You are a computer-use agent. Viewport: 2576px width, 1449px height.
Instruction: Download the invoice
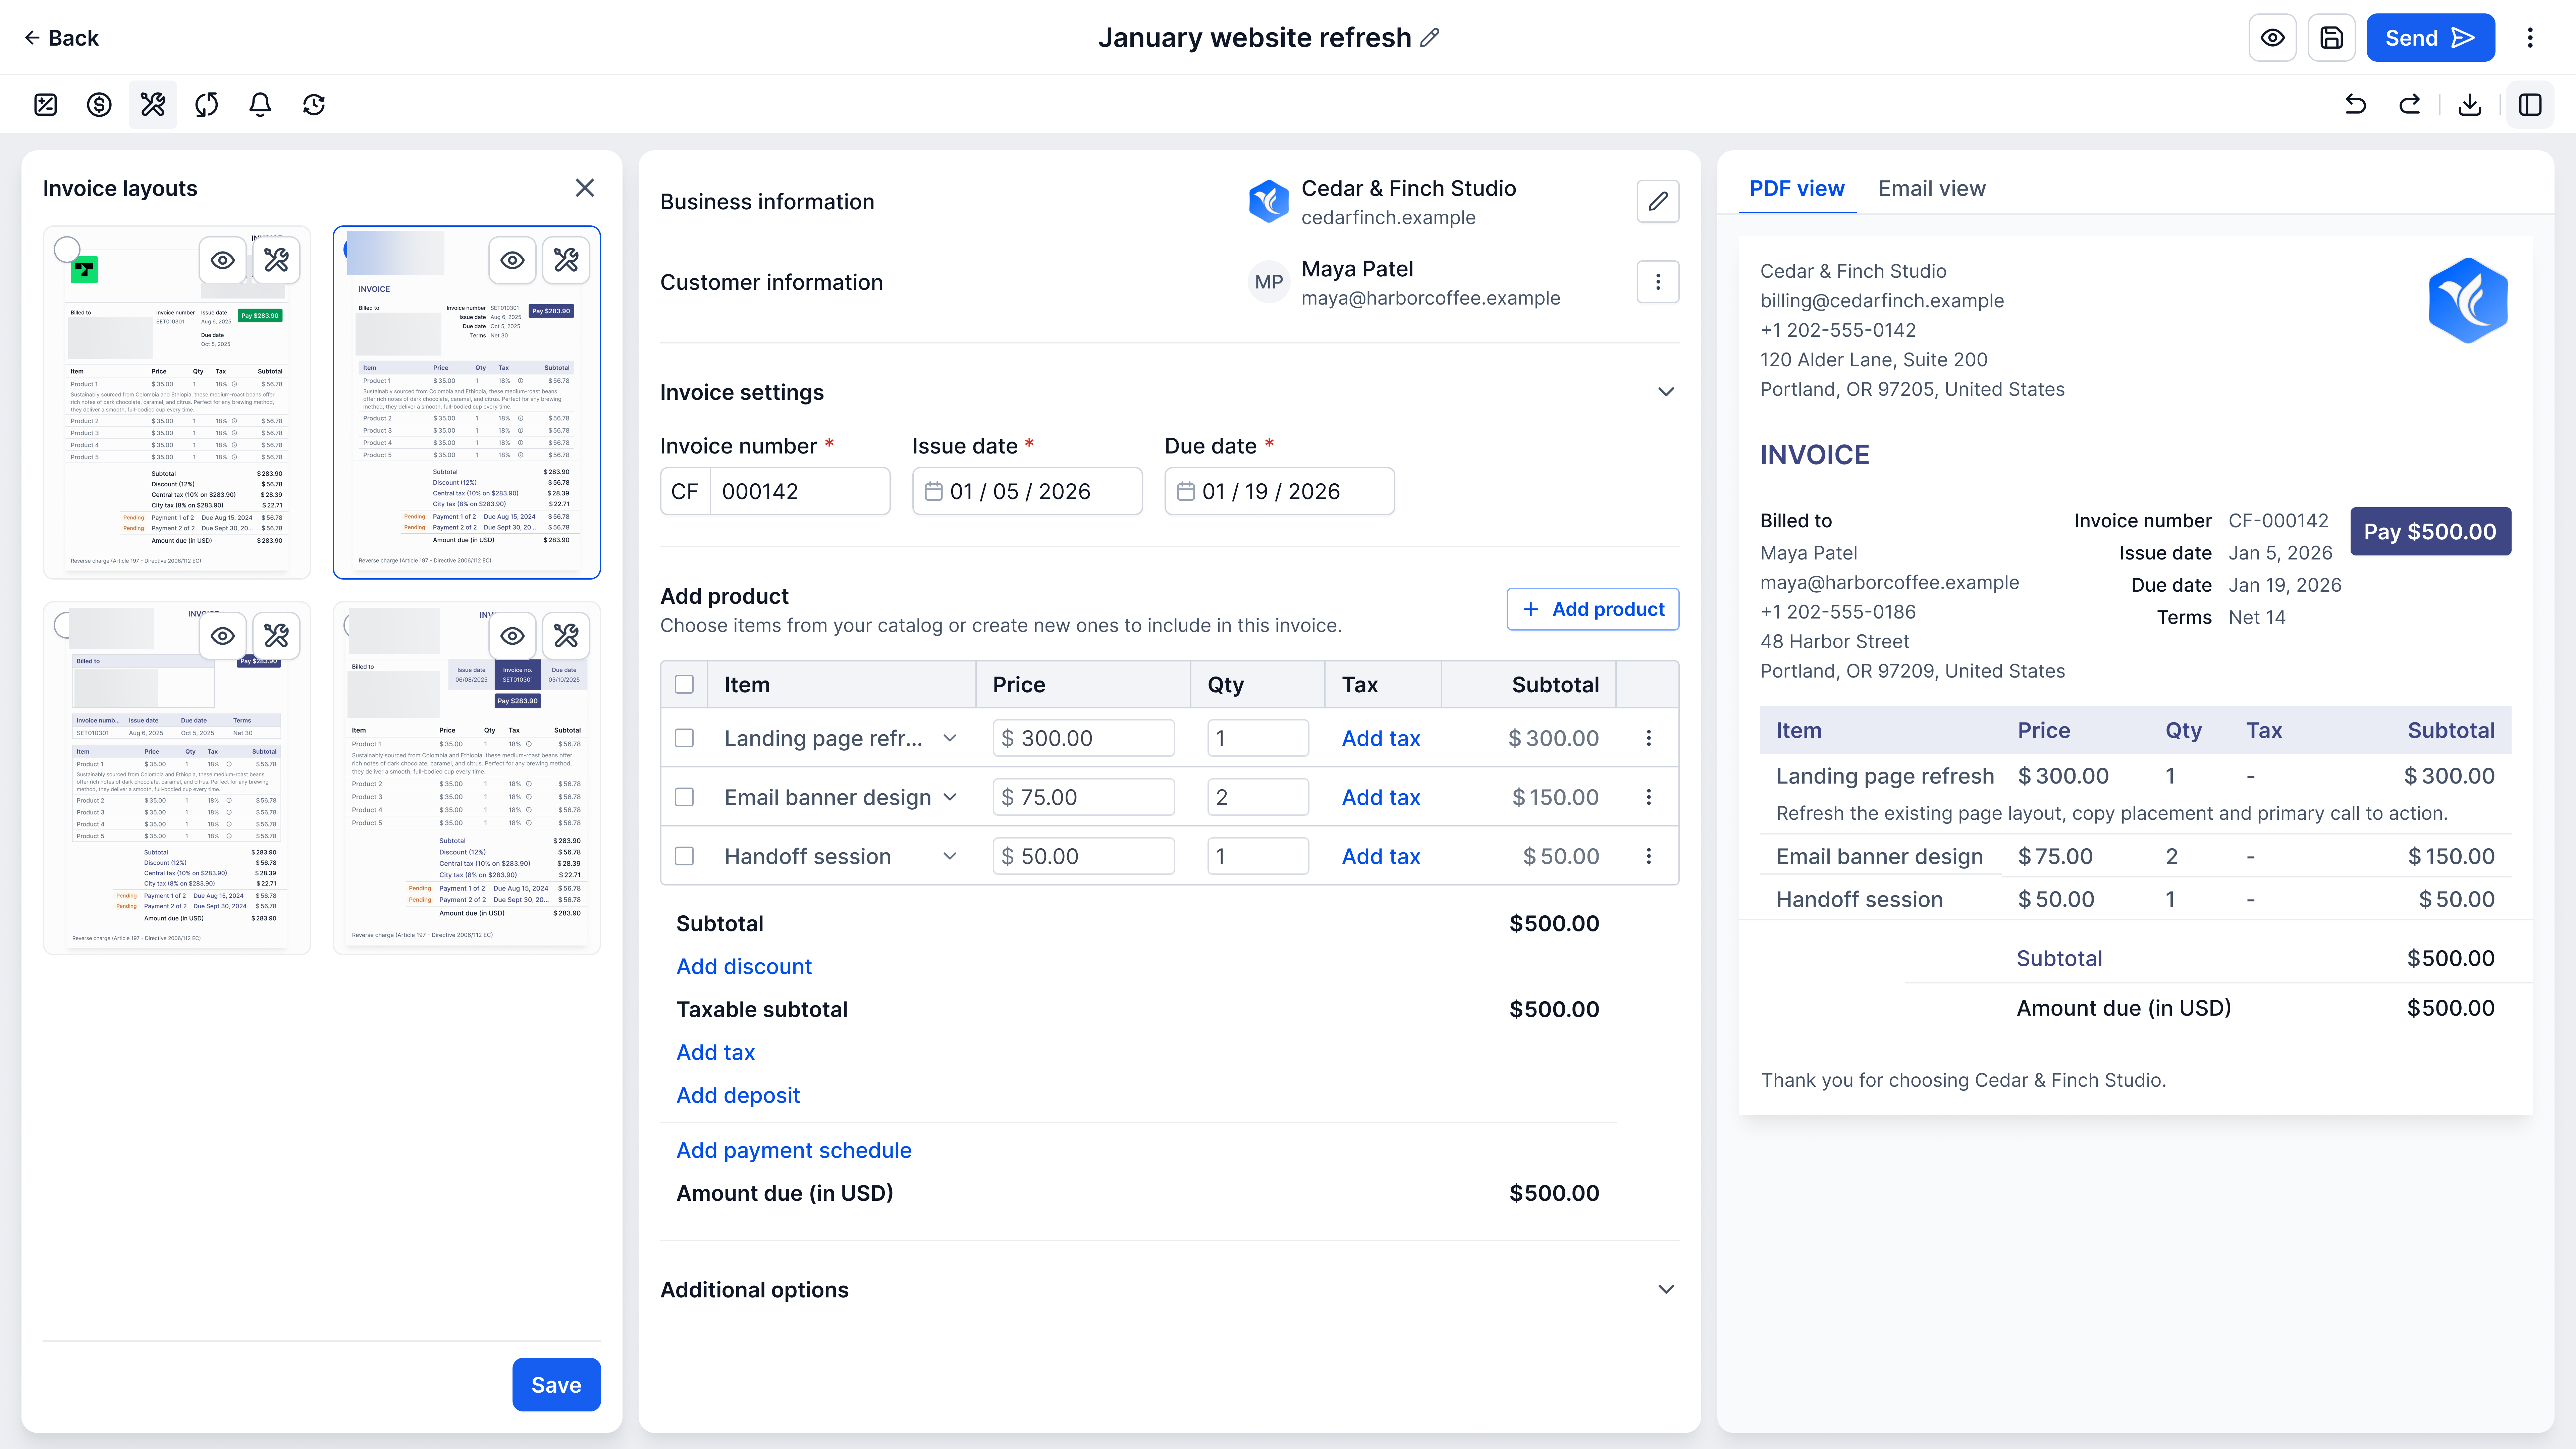[x=2470, y=105]
